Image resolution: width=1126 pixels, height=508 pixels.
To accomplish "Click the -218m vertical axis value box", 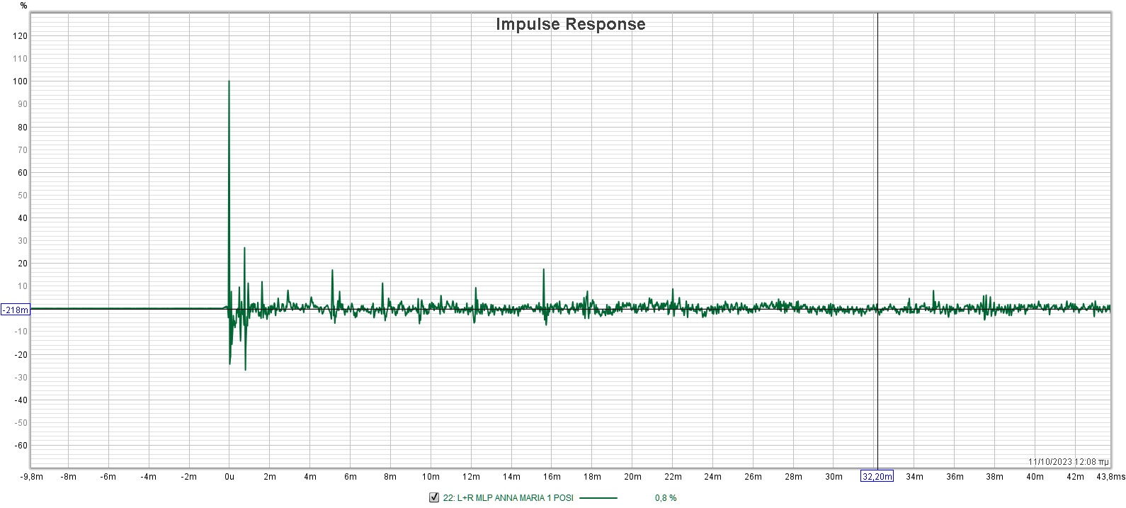I will 16,310.
